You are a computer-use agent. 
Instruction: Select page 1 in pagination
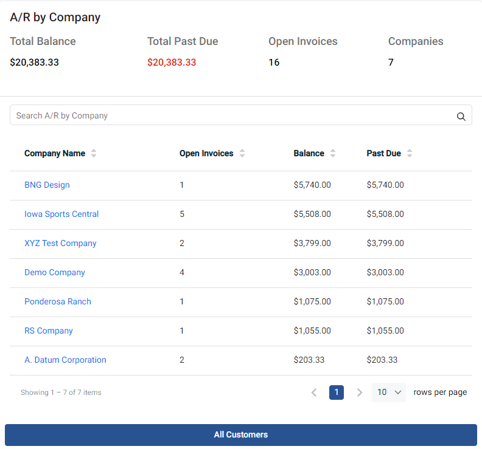337,392
